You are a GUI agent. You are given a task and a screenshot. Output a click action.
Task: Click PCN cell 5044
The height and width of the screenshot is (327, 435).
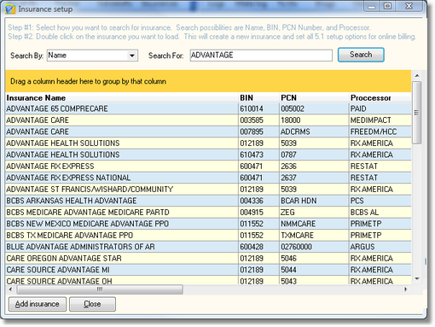pos(314,270)
